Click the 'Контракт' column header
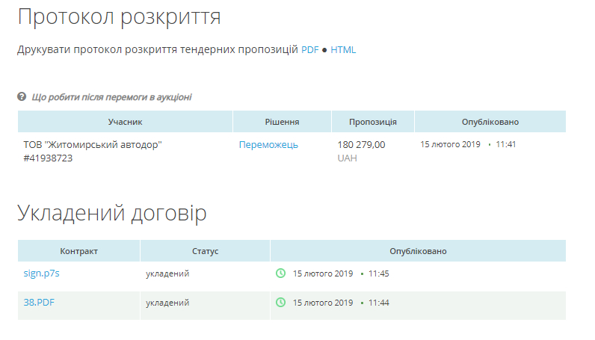This screenshot has width=595, height=340. pyautogui.click(x=78, y=251)
